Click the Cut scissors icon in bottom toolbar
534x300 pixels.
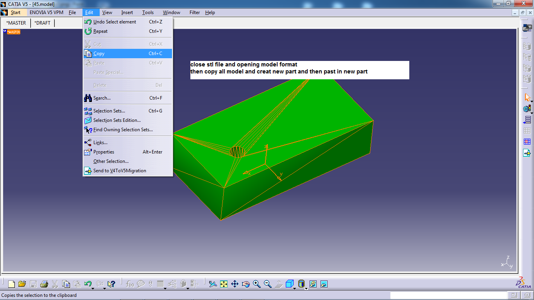[x=55, y=284]
